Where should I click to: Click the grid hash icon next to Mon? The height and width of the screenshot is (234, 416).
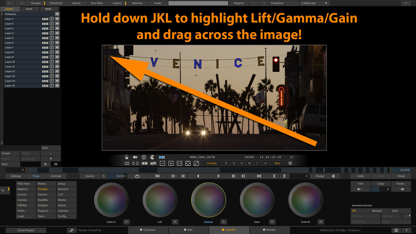[x=290, y=163]
